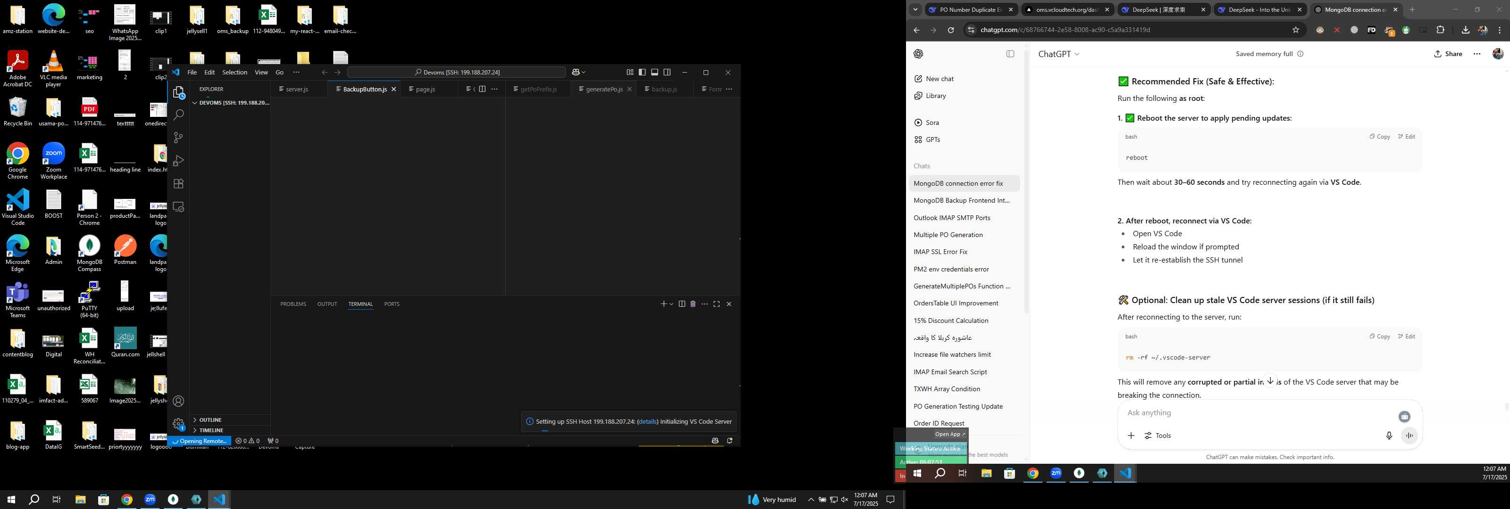Click Chrome address bar URL
1510x509 pixels.
(x=1128, y=30)
